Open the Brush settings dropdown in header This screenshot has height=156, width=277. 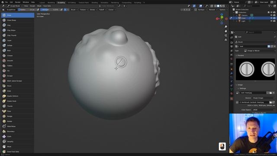pos(74,10)
